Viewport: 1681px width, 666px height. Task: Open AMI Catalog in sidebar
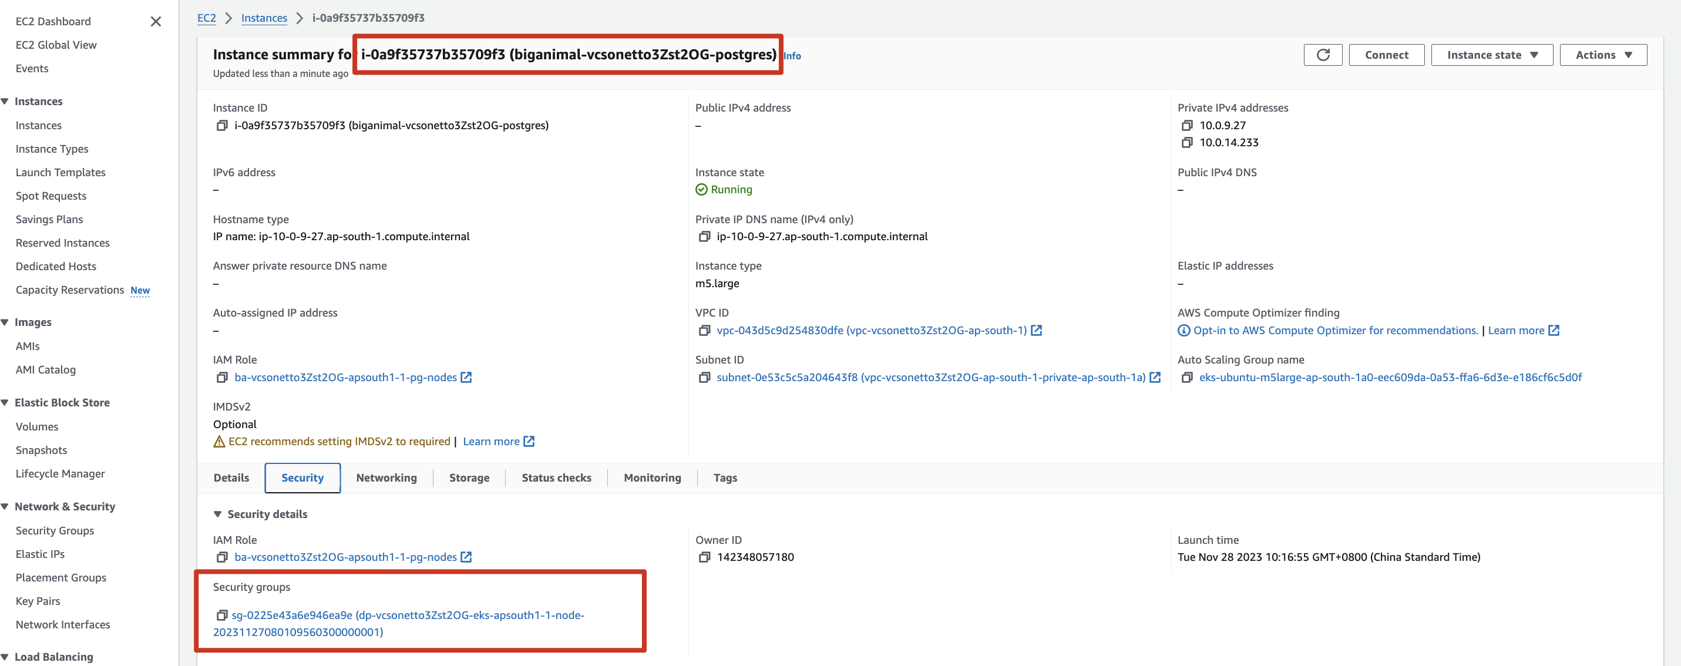coord(46,370)
